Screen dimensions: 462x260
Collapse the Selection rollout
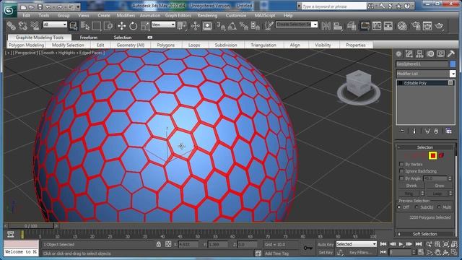click(425, 147)
